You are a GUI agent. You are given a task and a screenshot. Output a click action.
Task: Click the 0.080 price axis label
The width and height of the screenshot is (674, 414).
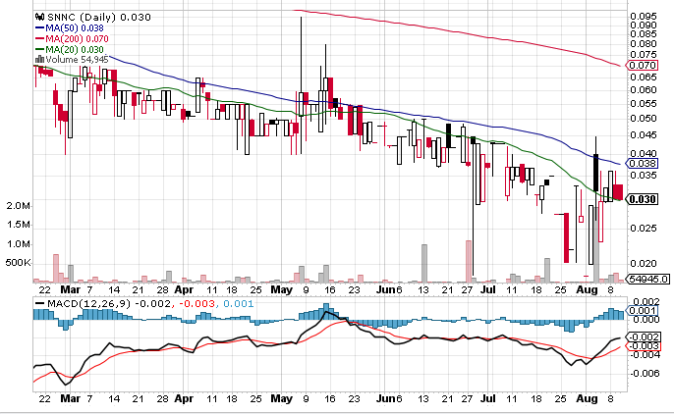pyautogui.click(x=644, y=44)
